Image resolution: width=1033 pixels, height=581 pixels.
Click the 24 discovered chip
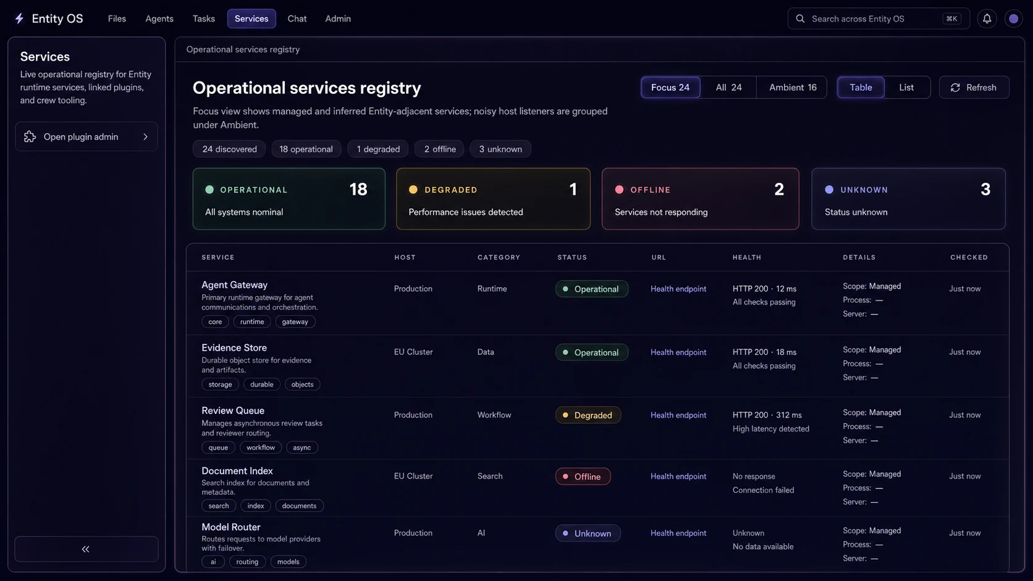[229, 149]
